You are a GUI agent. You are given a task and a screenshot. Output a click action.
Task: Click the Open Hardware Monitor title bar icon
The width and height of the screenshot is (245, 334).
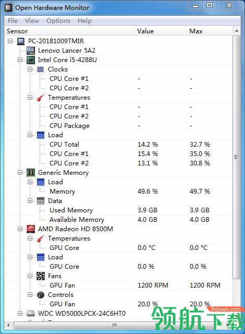tap(8, 8)
